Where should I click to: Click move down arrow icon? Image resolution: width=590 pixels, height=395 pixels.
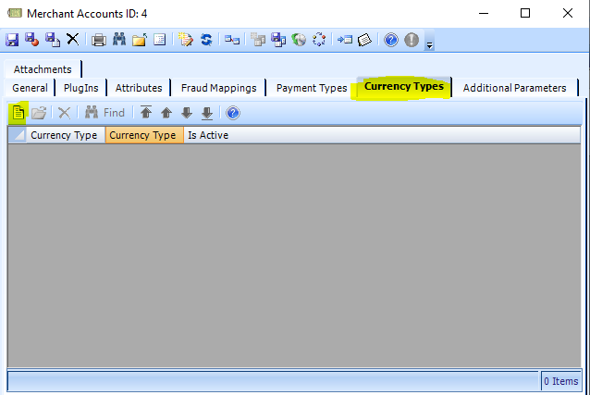pyautogui.click(x=187, y=113)
